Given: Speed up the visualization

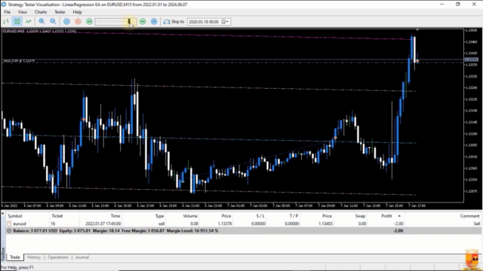Looking at the screenshot, I should pos(143,22).
